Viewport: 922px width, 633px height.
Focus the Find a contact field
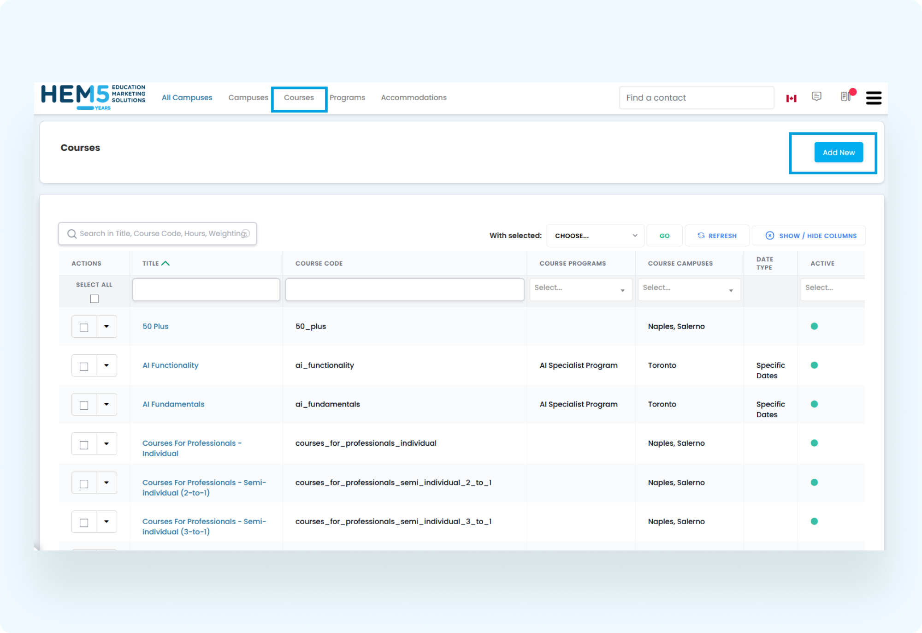696,98
